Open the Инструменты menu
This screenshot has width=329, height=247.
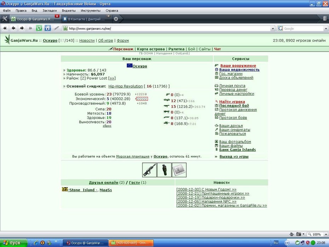pos(91,11)
